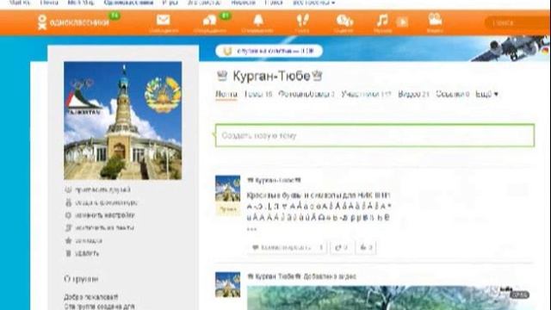Click 'Курган-Тюбе' author name in second post

pos(274,276)
